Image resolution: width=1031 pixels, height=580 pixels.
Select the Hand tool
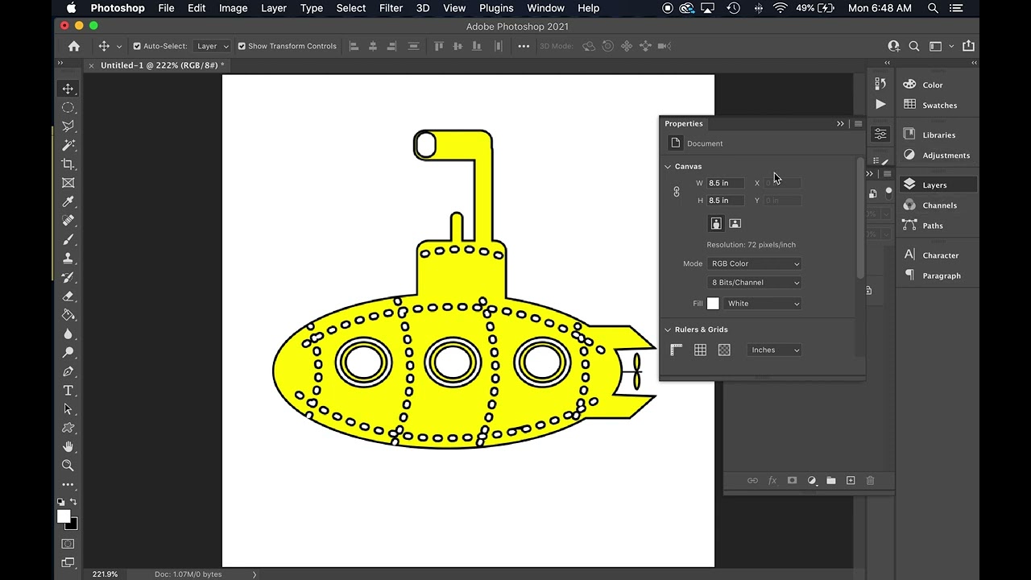click(68, 446)
